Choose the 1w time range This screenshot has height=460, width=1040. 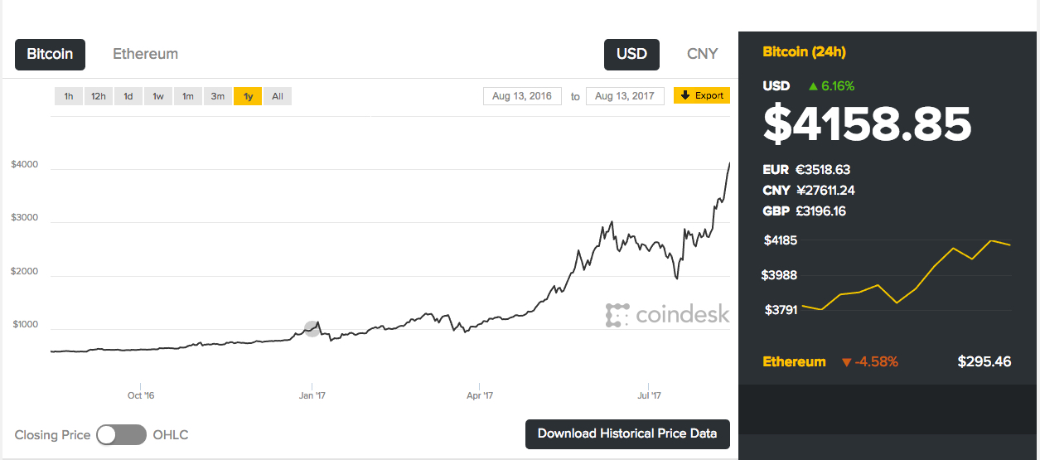(158, 96)
